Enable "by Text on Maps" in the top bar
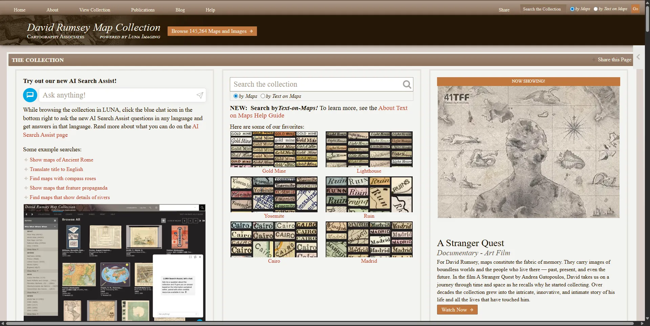This screenshot has height=326, width=650. pyautogui.click(x=595, y=9)
